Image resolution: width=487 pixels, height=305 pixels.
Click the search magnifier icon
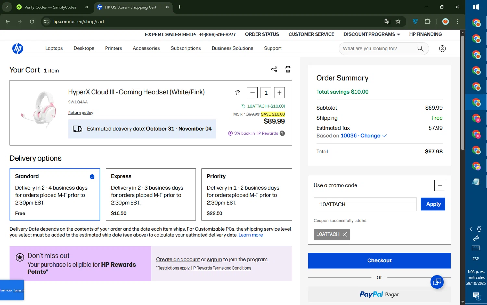click(x=420, y=48)
